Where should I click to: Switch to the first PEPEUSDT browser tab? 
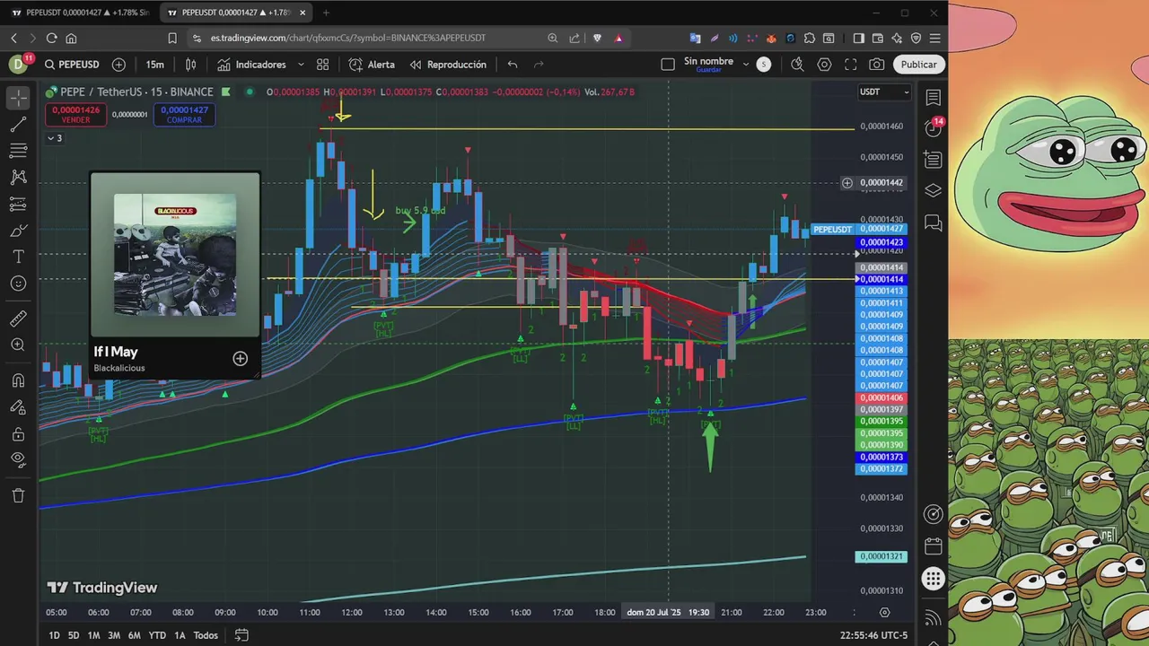click(x=79, y=13)
